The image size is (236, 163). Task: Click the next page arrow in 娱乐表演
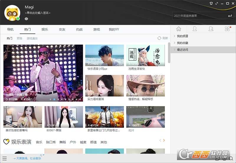164,140
